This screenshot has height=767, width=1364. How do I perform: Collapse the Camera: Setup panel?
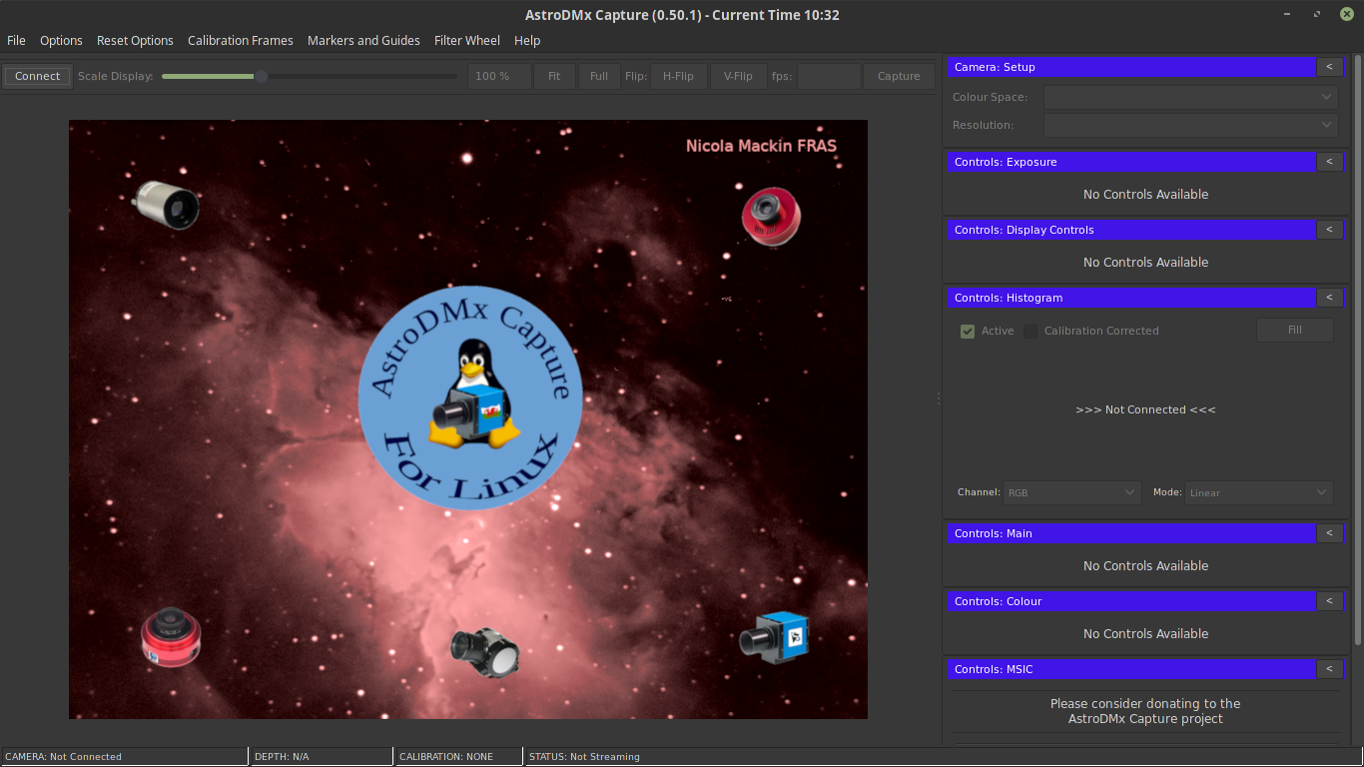click(x=1330, y=67)
